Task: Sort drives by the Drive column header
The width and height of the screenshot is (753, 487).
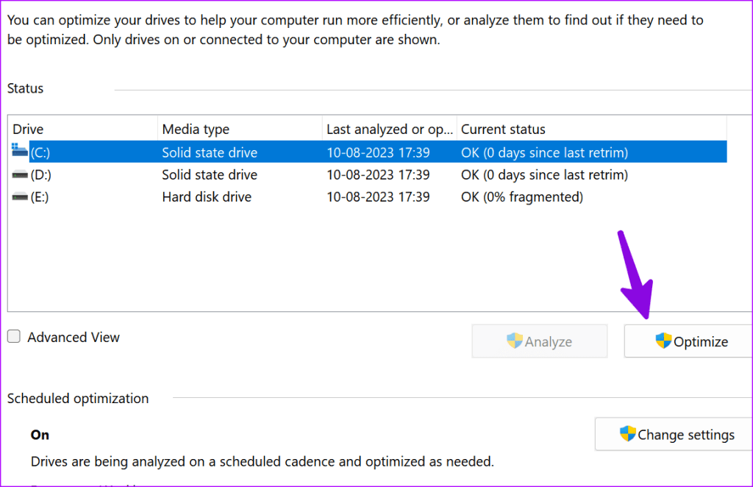Action: 28,129
